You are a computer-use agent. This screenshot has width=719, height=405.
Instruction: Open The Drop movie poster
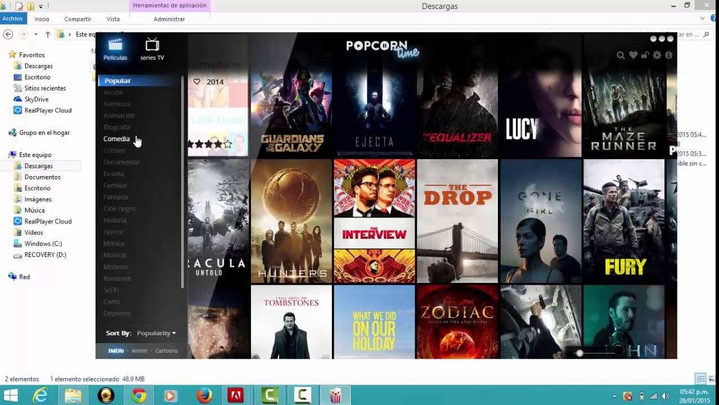457,221
